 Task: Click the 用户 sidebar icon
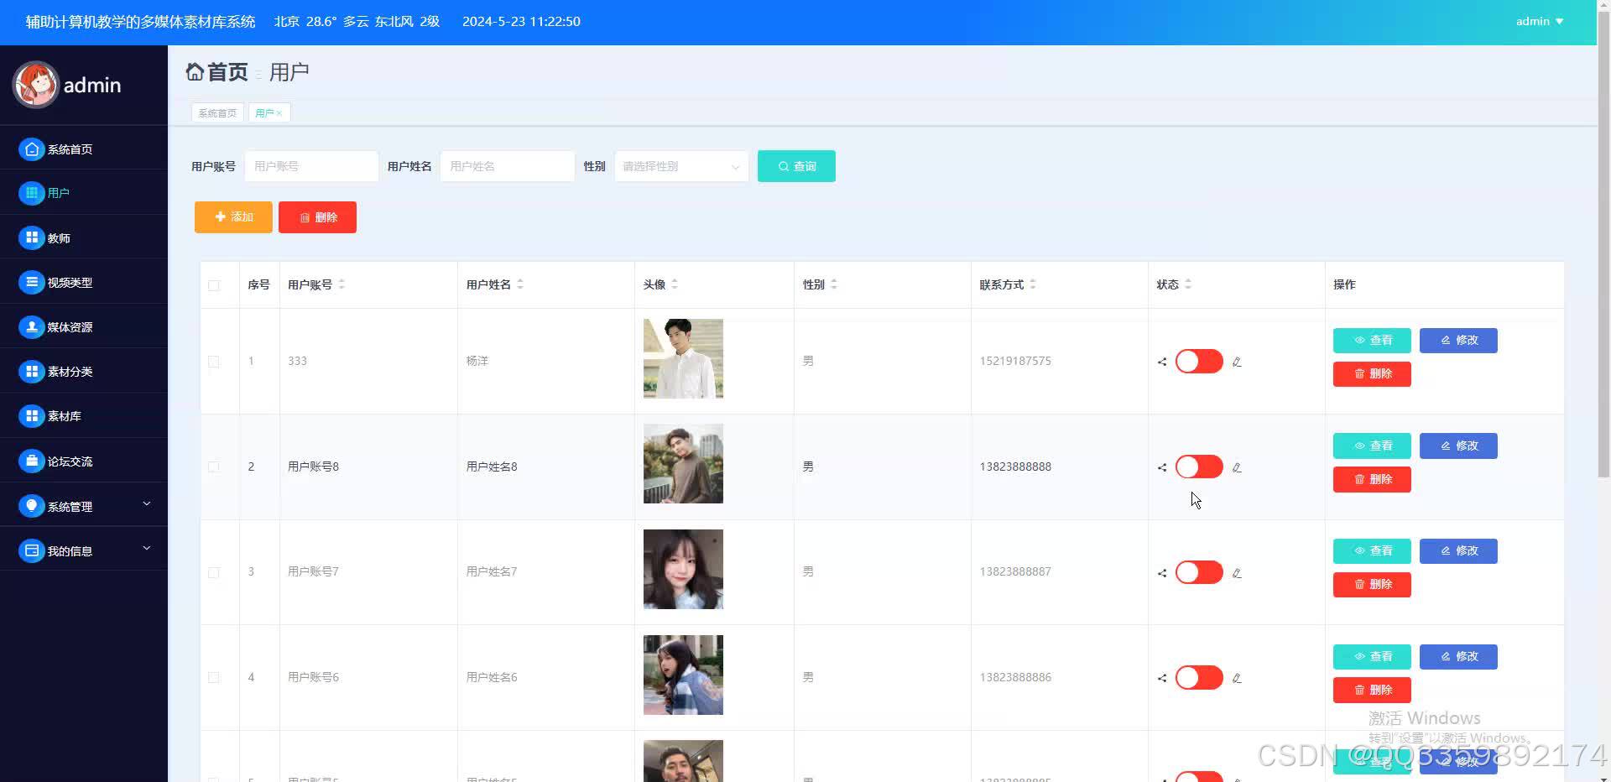point(31,193)
